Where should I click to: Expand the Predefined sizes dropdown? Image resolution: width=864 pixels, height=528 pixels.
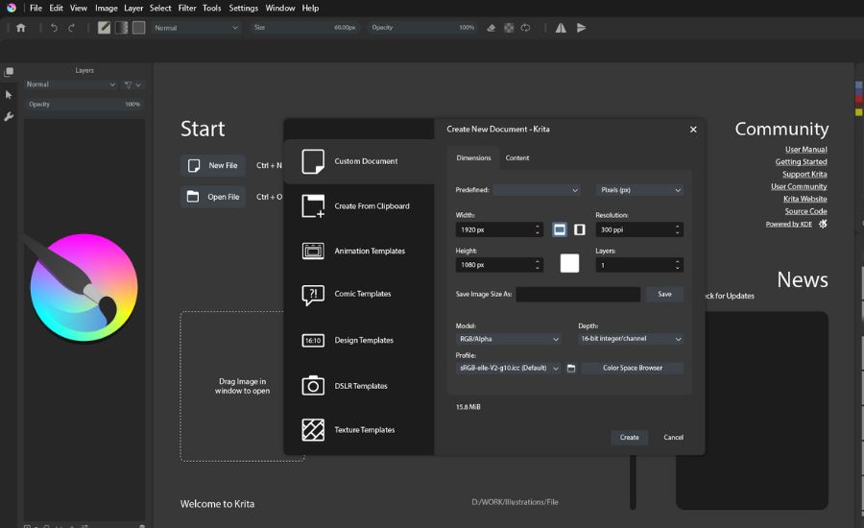[x=537, y=190]
